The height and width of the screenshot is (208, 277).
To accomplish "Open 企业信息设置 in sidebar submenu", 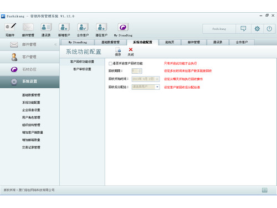I will pyautogui.click(x=31, y=110).
